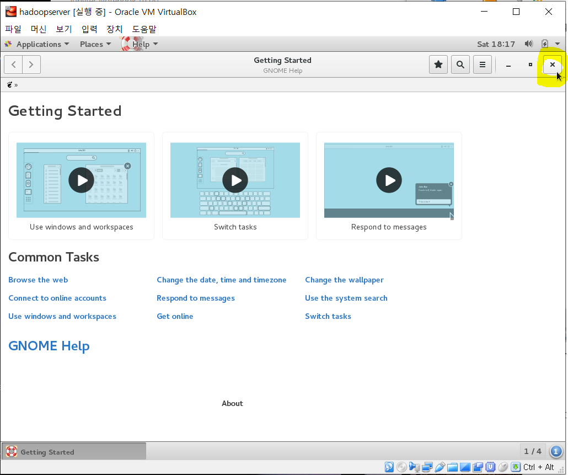This screenshot has width=568, height=475.
Task: Open the search magnifier in GNOME Help
Action: click(460, 65)
